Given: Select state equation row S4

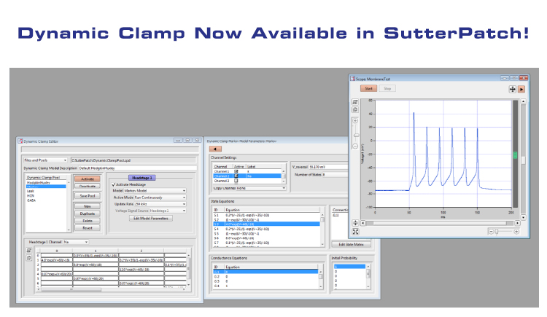Looking at the screenshot, I should click(266, 229).
